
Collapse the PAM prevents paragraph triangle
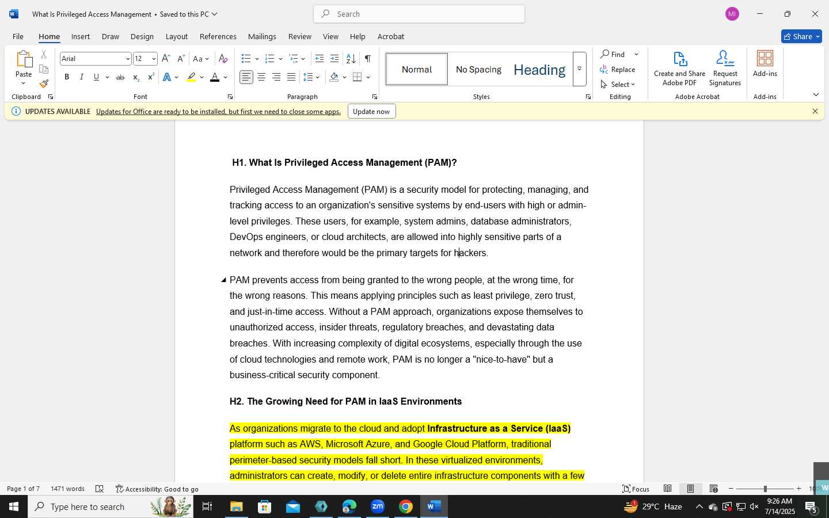point(223,280)
